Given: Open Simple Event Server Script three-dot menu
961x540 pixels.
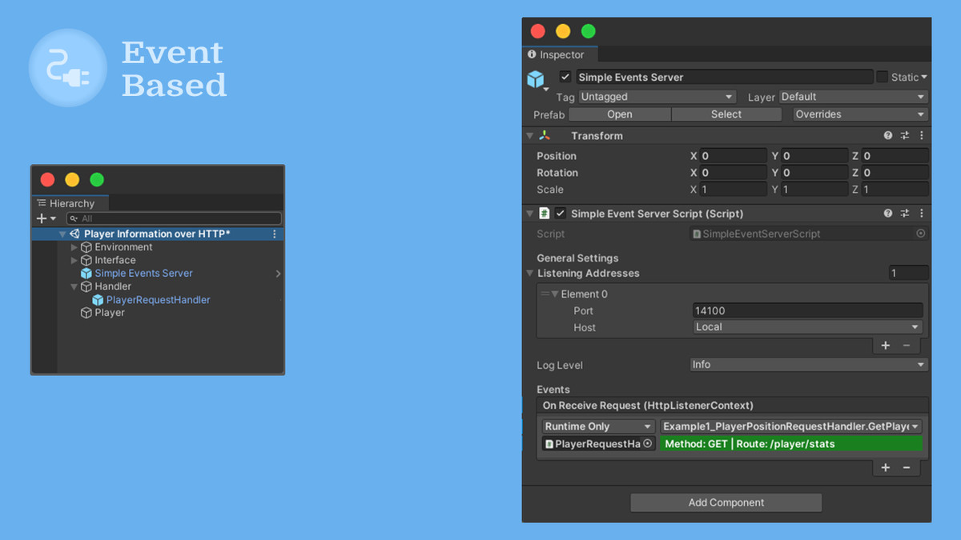Looking at the screenshot, I should pyautogui.click(x=921, y=214).
